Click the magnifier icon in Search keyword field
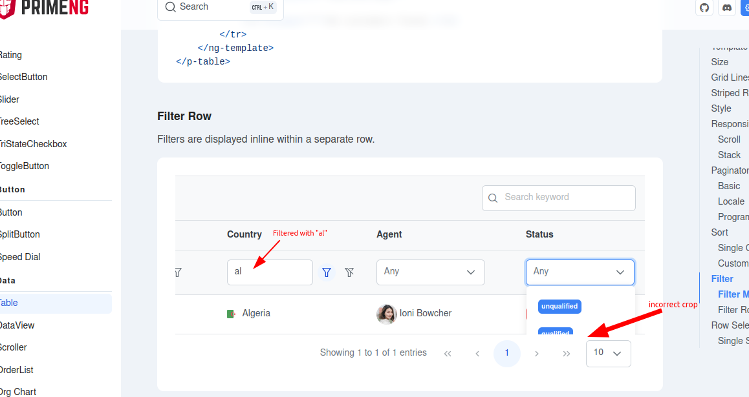The width and height of the screenshot is (749, 397). [x=494, y=198]
